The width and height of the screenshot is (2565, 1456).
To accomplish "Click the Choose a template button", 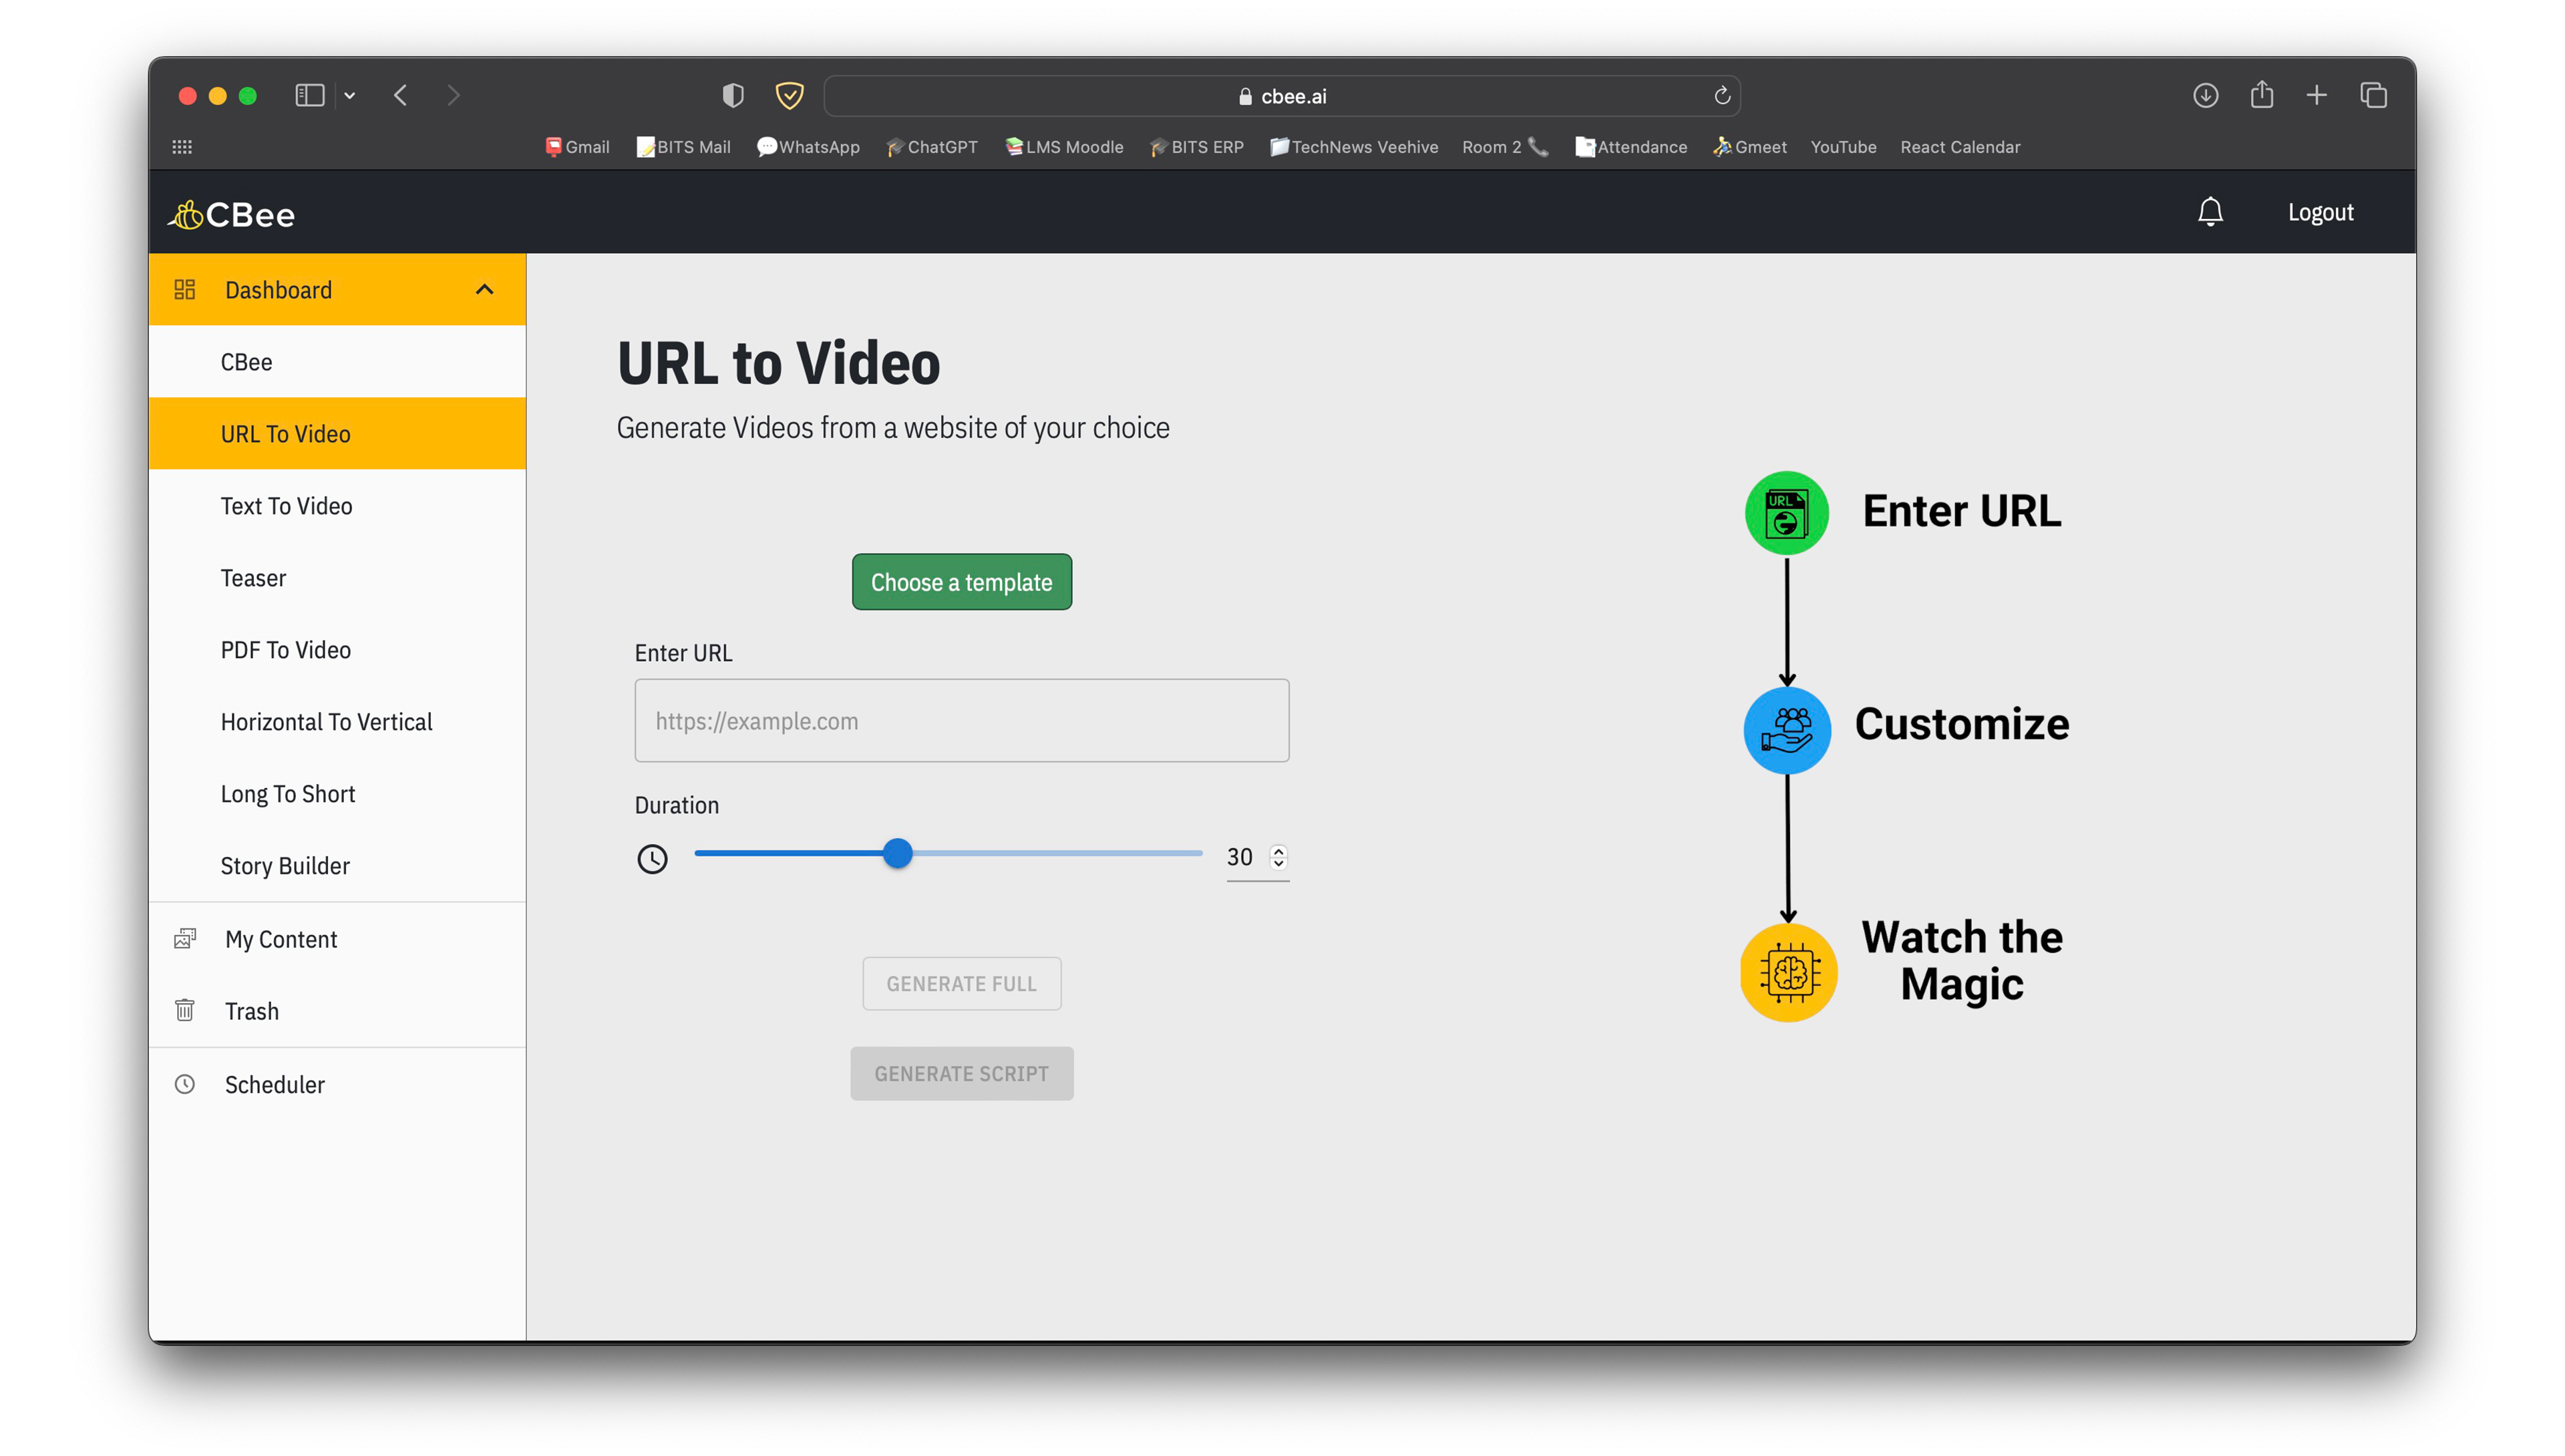I will 961,582.
